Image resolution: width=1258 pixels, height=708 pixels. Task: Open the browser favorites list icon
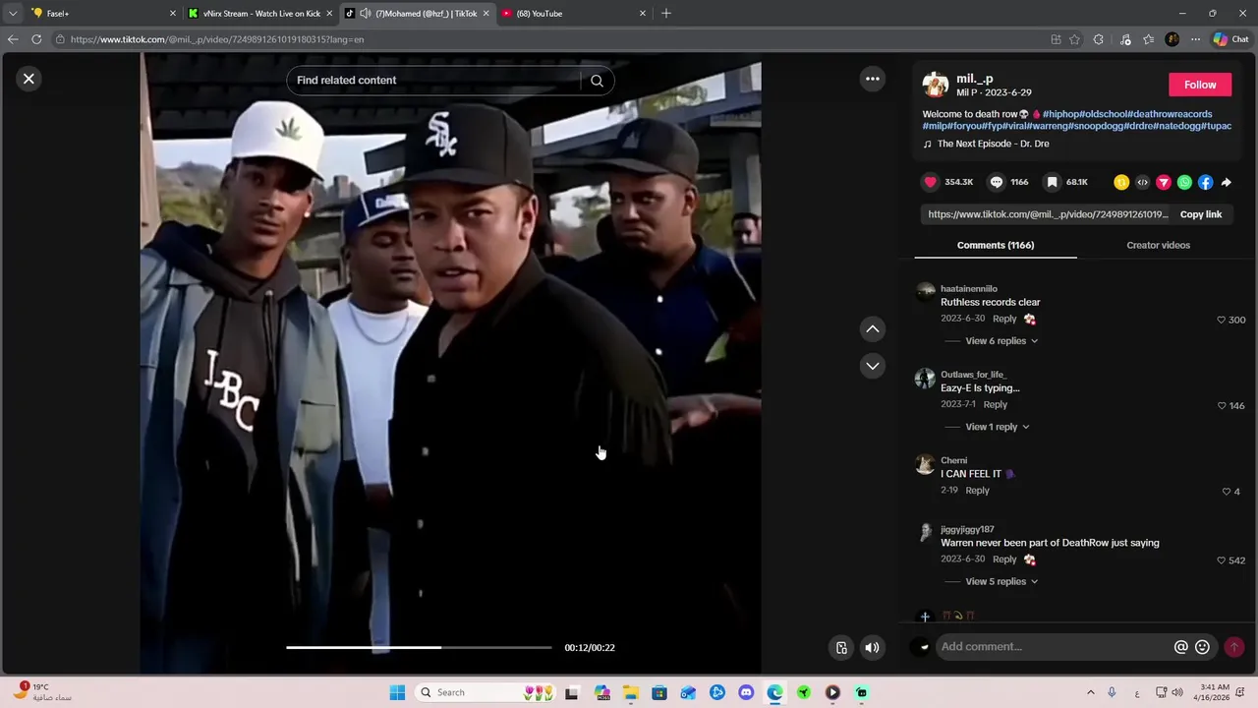point(1148,39)
